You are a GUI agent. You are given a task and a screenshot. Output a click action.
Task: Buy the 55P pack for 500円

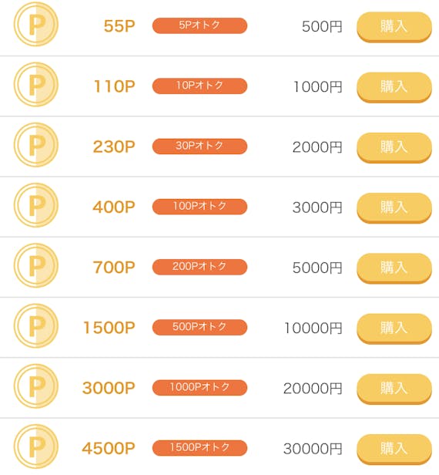tap(394, 27)
